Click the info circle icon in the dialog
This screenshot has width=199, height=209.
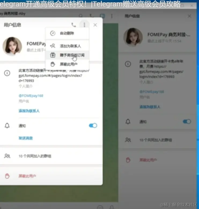[x=7, y=73]
